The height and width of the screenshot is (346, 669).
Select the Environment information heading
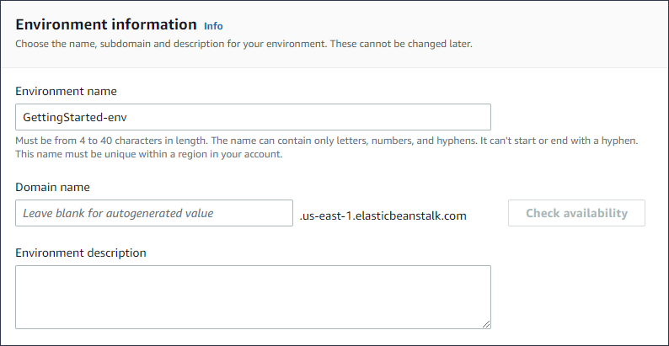(105, 25)
